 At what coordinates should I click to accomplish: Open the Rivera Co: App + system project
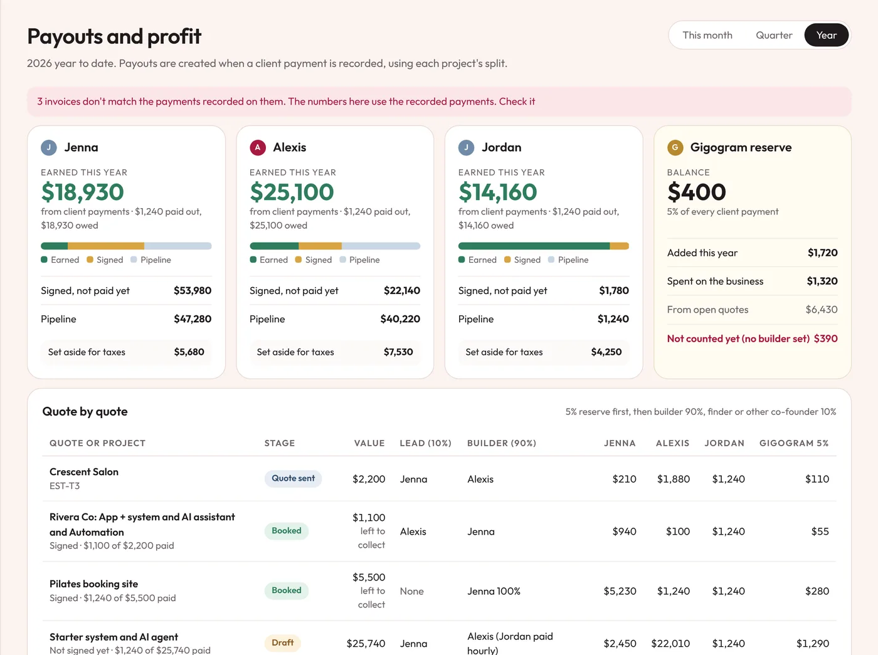(142, 525)
